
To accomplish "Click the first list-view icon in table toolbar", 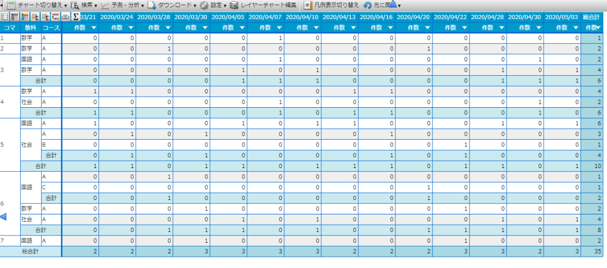I will (5, 16).
